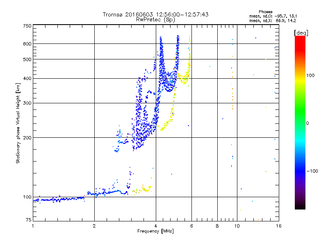Click the '750' y-axis tick label

pos(27,26)
